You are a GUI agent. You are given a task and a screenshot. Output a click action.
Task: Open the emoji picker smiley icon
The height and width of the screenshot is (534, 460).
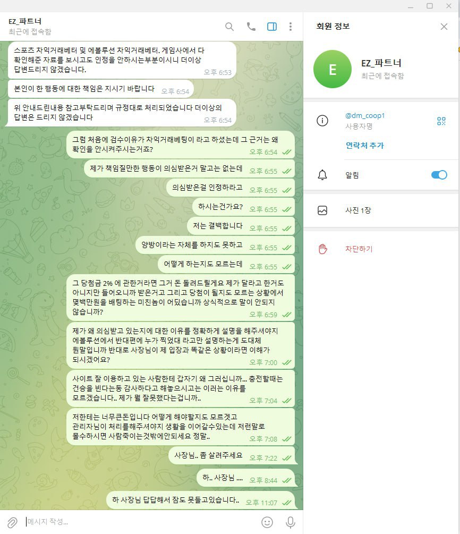tap(267, 522)
